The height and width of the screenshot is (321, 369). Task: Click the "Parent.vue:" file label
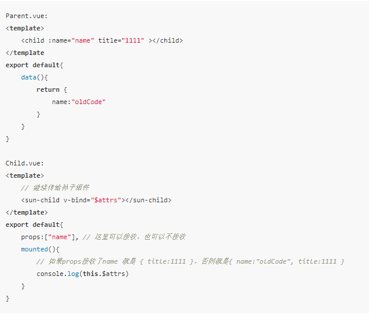(x=27, y=16)
